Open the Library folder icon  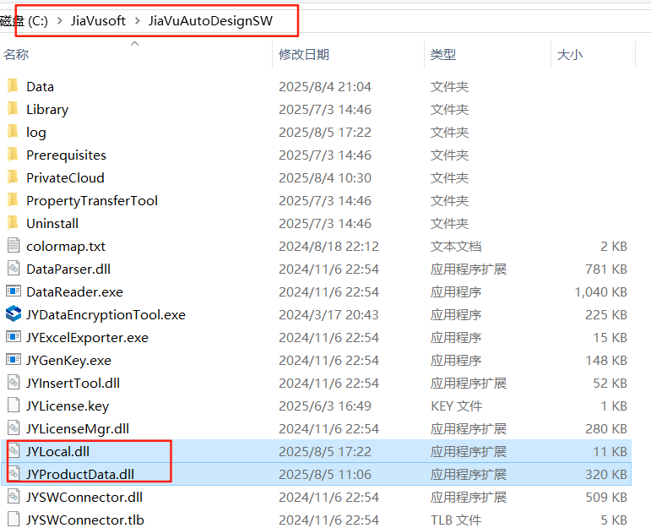click(13, 109)
